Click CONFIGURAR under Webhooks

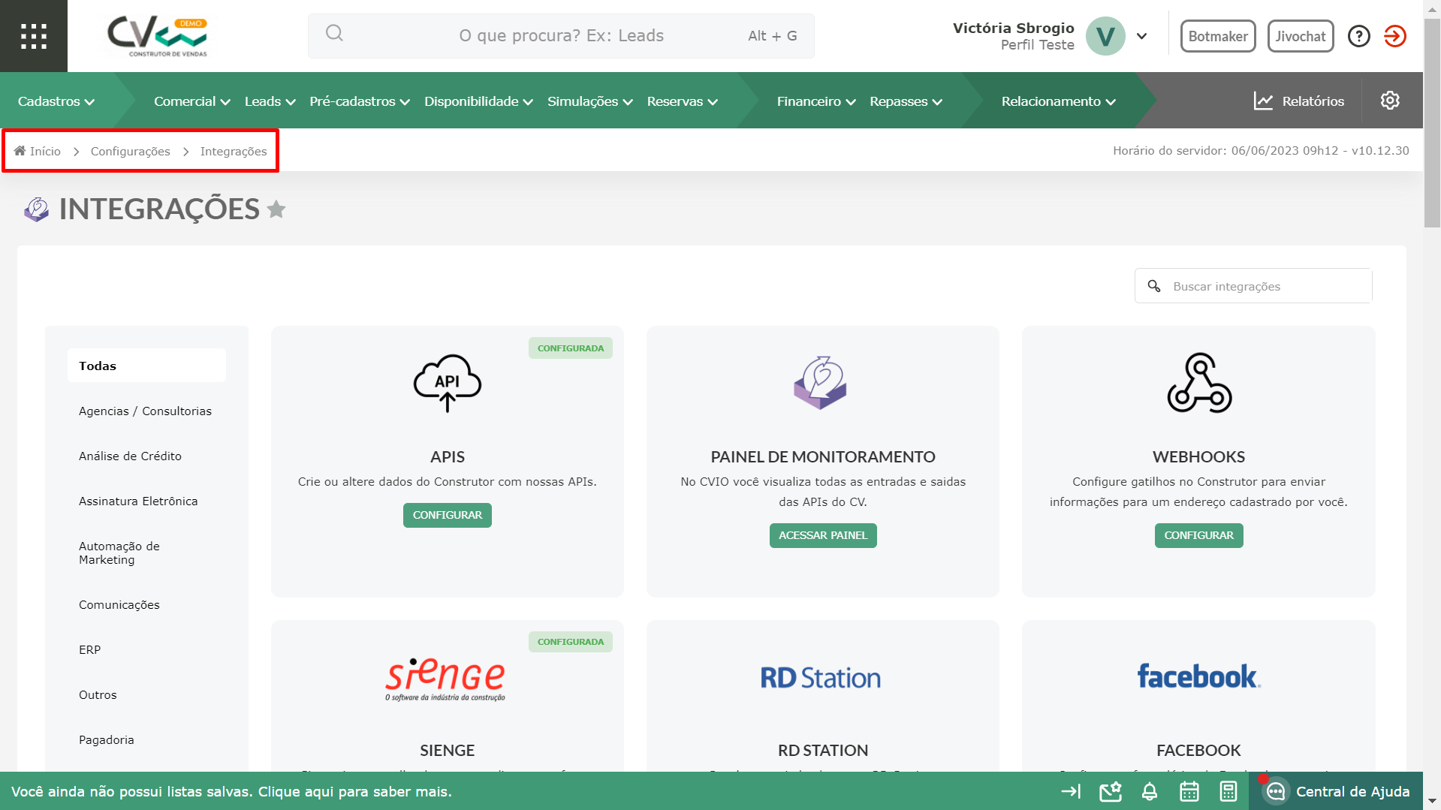click(x=1199, y=535)
